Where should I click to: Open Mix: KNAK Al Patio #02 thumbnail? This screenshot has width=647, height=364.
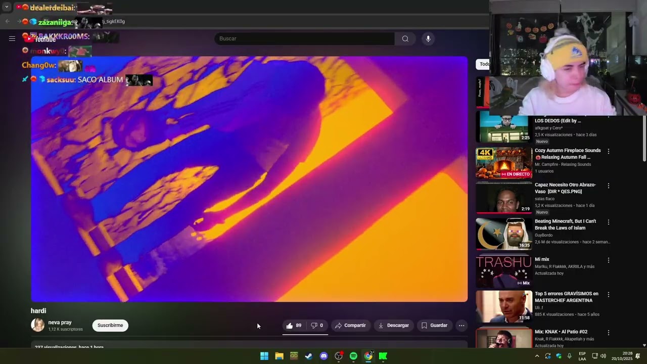point(503,338)
